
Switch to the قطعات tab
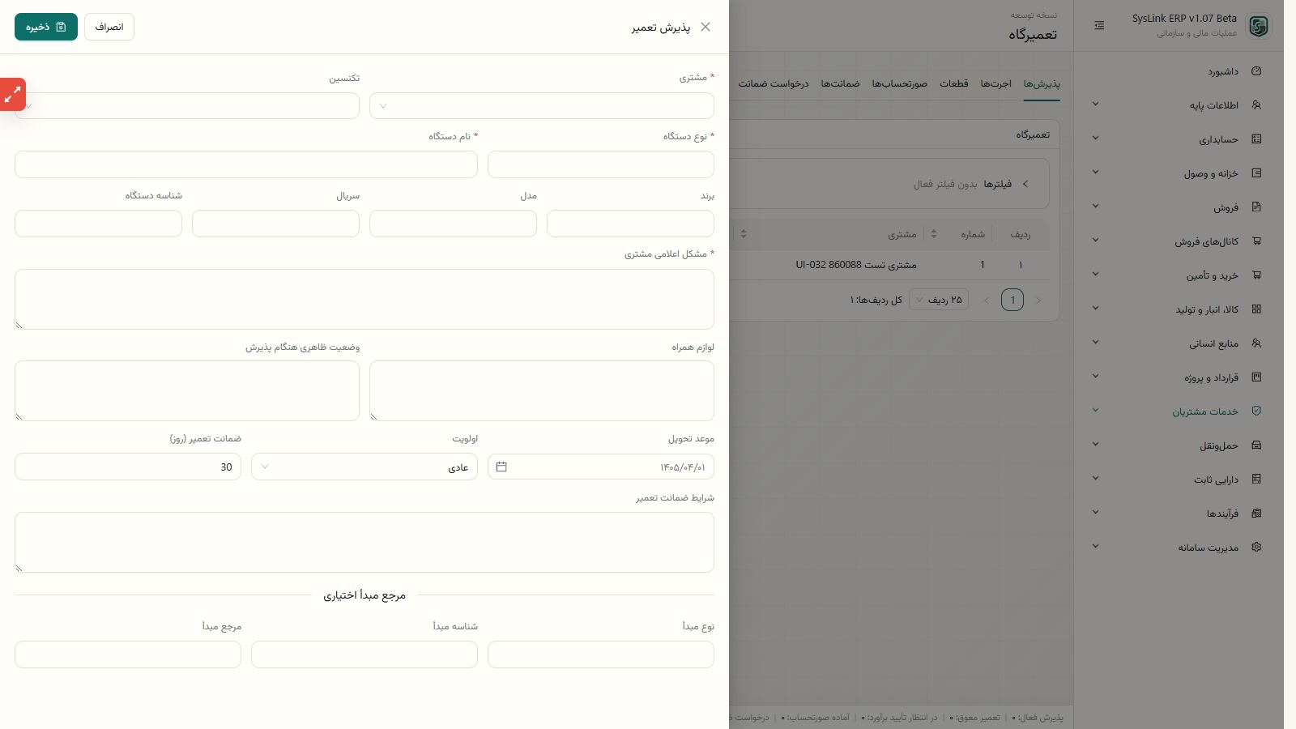click(x=953, y=83)
